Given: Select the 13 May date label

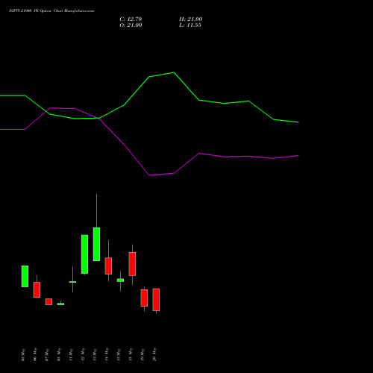Looking at the screenshot, I should pos(95,355).
